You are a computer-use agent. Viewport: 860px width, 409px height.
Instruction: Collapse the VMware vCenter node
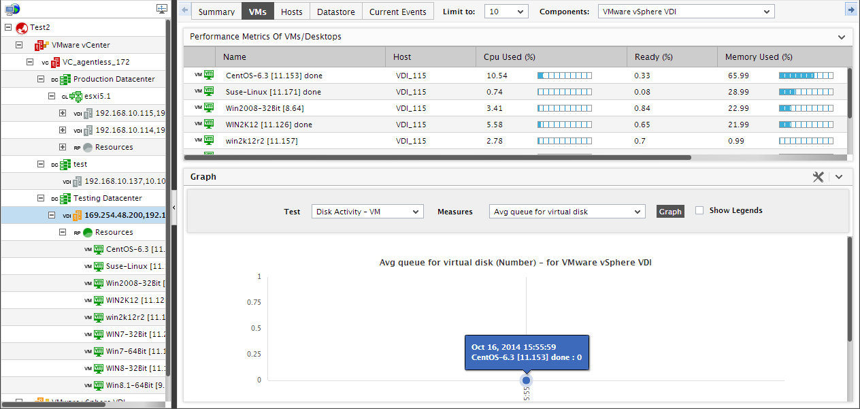(x=19, y=45)
